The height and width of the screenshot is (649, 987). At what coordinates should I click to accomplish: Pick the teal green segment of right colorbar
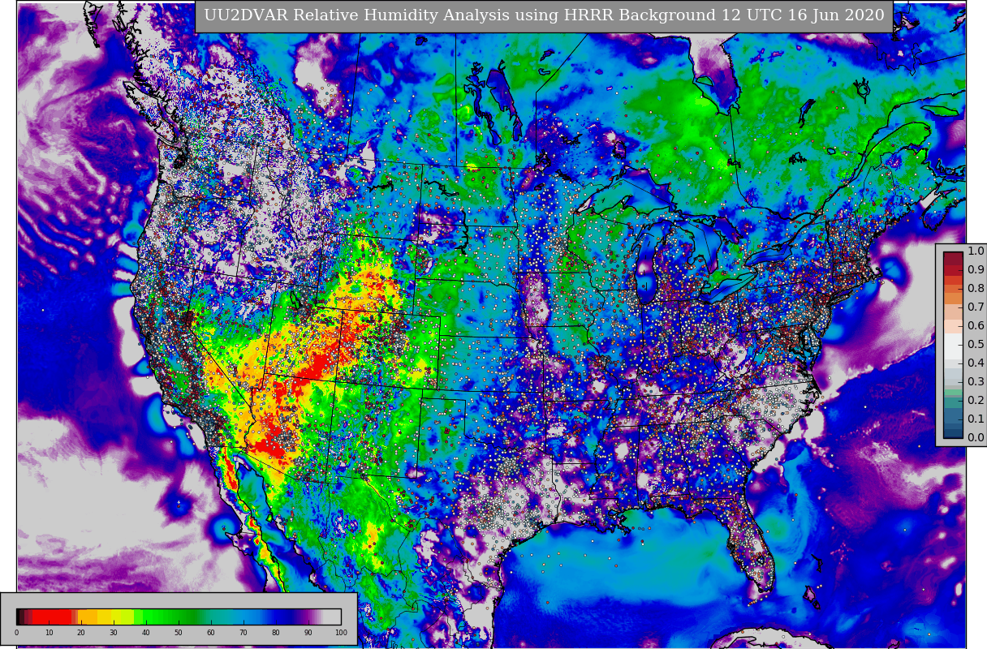(953, 402)
